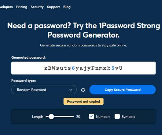This screenshot has height=135, width=162.
Task: Select the generated password text field
Action: tap(83, 68)
